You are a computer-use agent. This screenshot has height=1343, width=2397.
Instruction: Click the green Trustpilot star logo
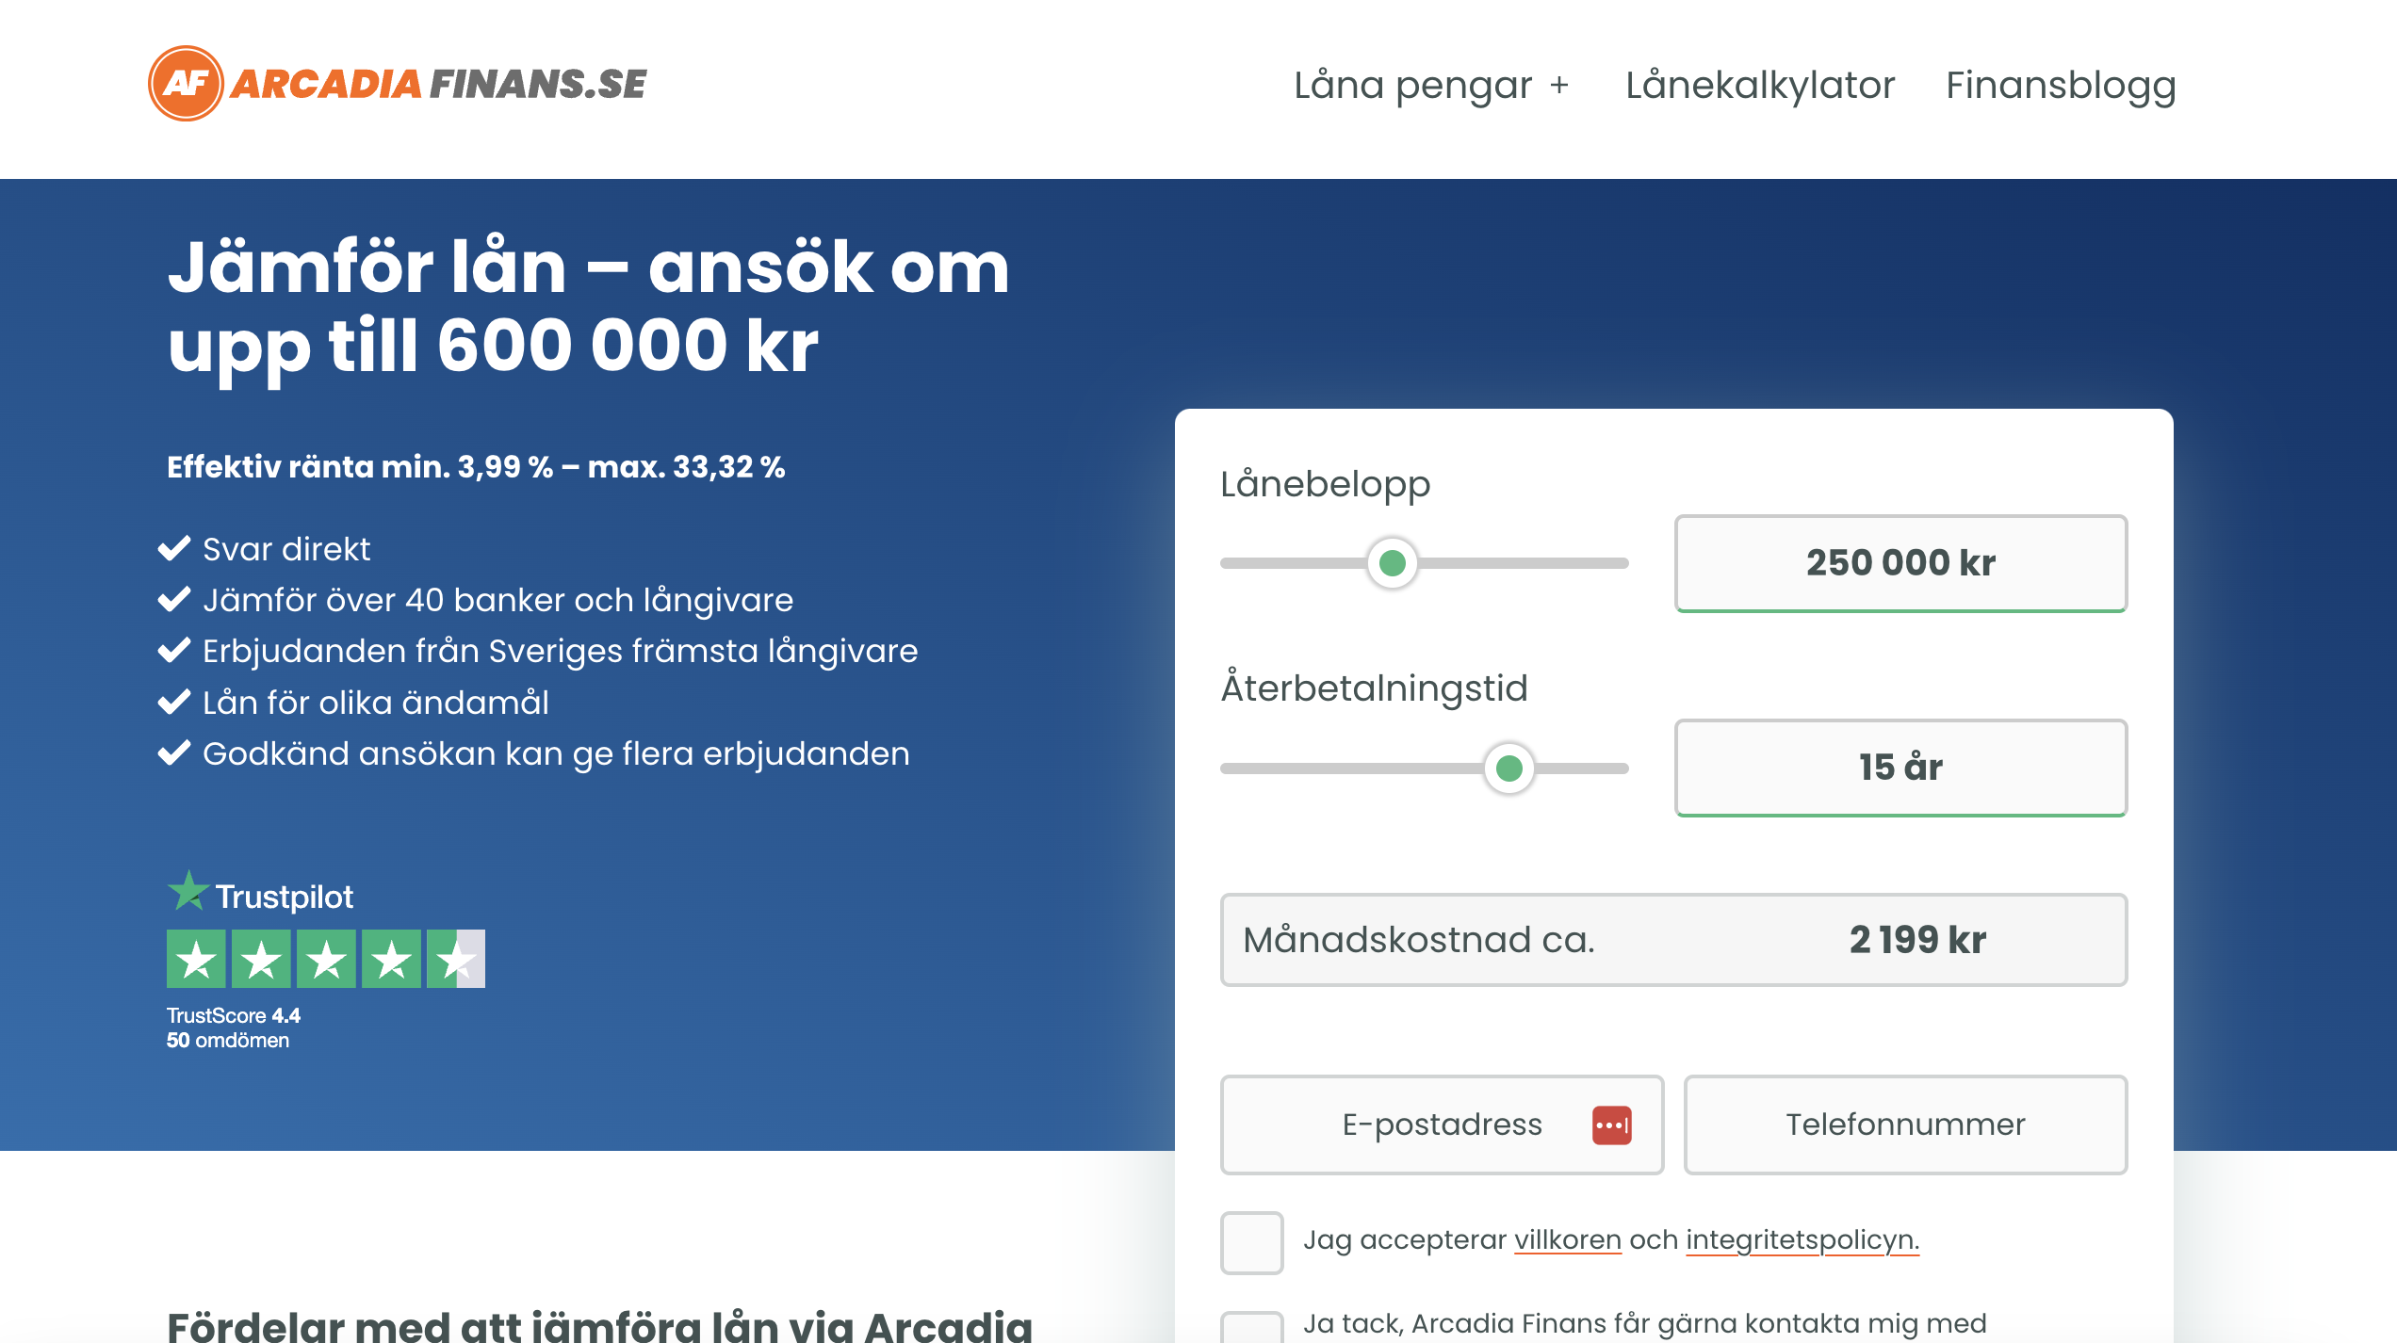click(188, 891)
